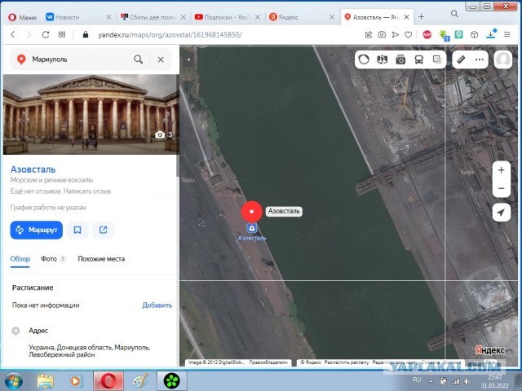Open the easy setup sliders icon
Image resolution: width=522 pixels, height=391 pixels.
(x=507, y=34)
